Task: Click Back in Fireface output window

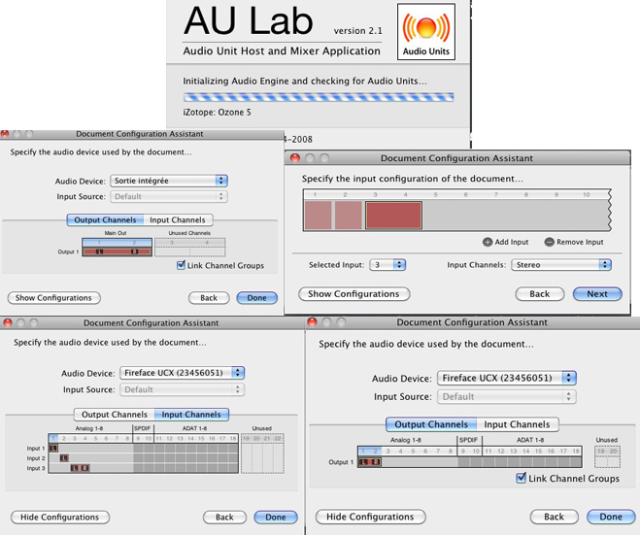Action: point(554,517)
